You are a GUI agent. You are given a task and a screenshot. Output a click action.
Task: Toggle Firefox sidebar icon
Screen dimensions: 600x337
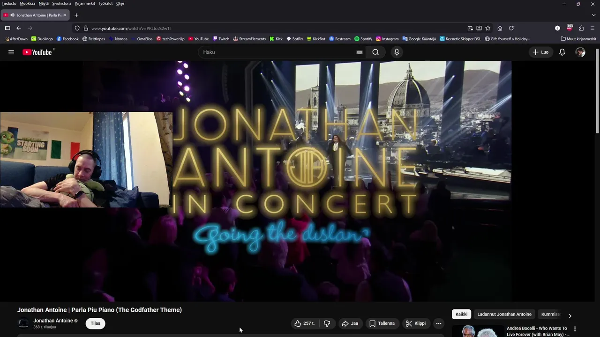click(x=7, y=28)
